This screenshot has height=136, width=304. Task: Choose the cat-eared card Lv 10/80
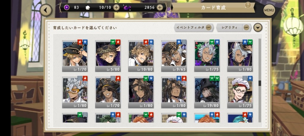(x=141, y=56)
